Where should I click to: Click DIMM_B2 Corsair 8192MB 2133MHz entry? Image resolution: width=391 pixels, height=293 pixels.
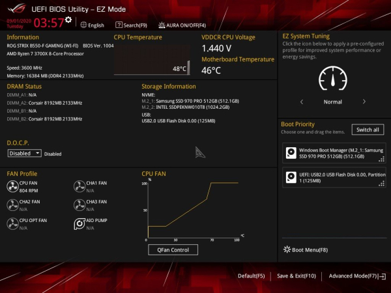44,119
